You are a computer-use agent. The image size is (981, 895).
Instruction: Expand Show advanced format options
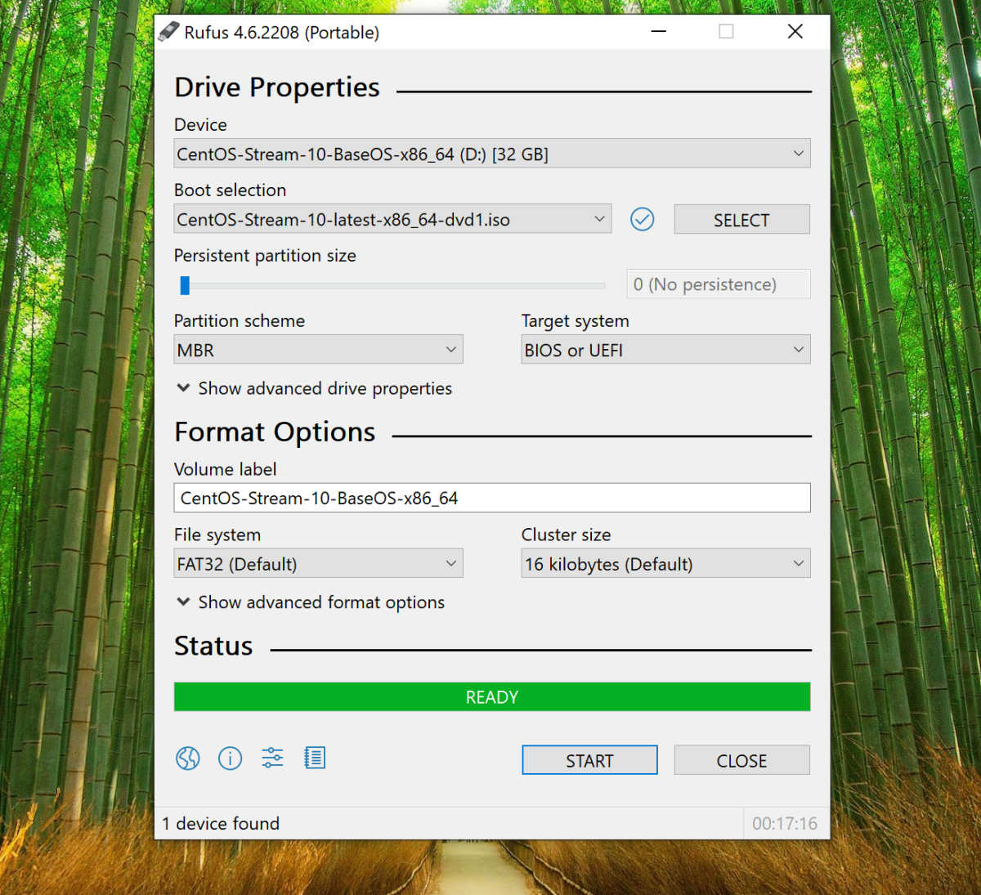[x=311, y=602]
